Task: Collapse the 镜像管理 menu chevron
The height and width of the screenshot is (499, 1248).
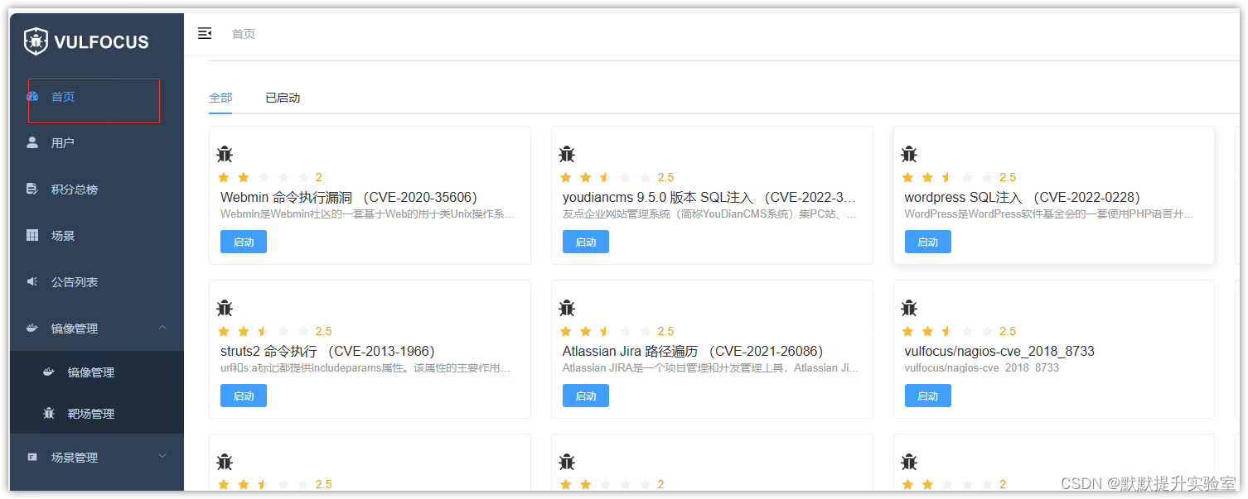Action: [x=162, y=328]
